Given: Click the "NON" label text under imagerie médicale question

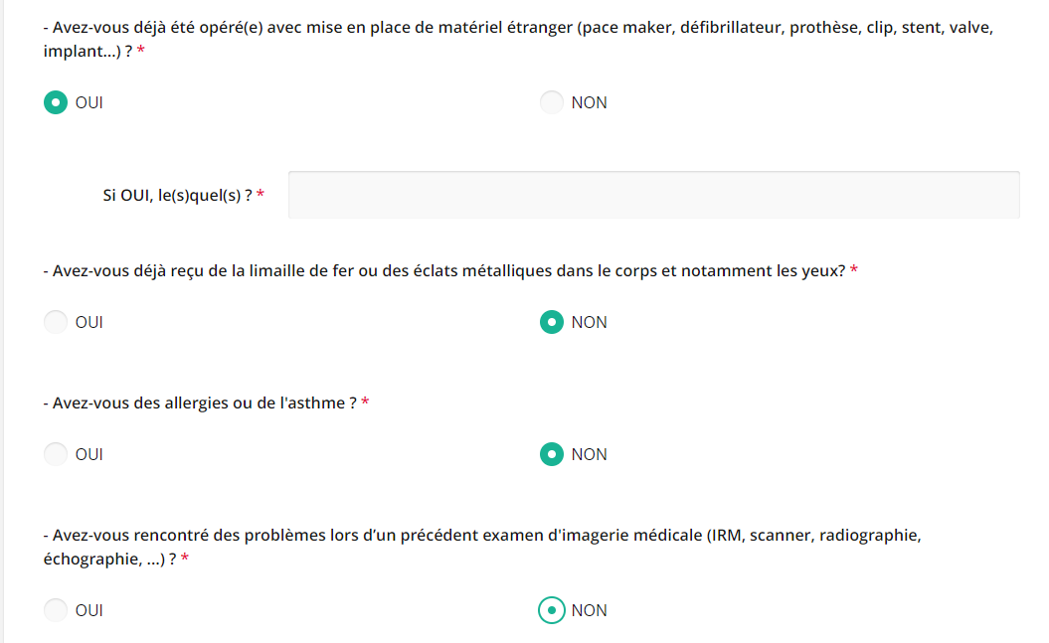Looking at the screenshot, I should (589, 610).
